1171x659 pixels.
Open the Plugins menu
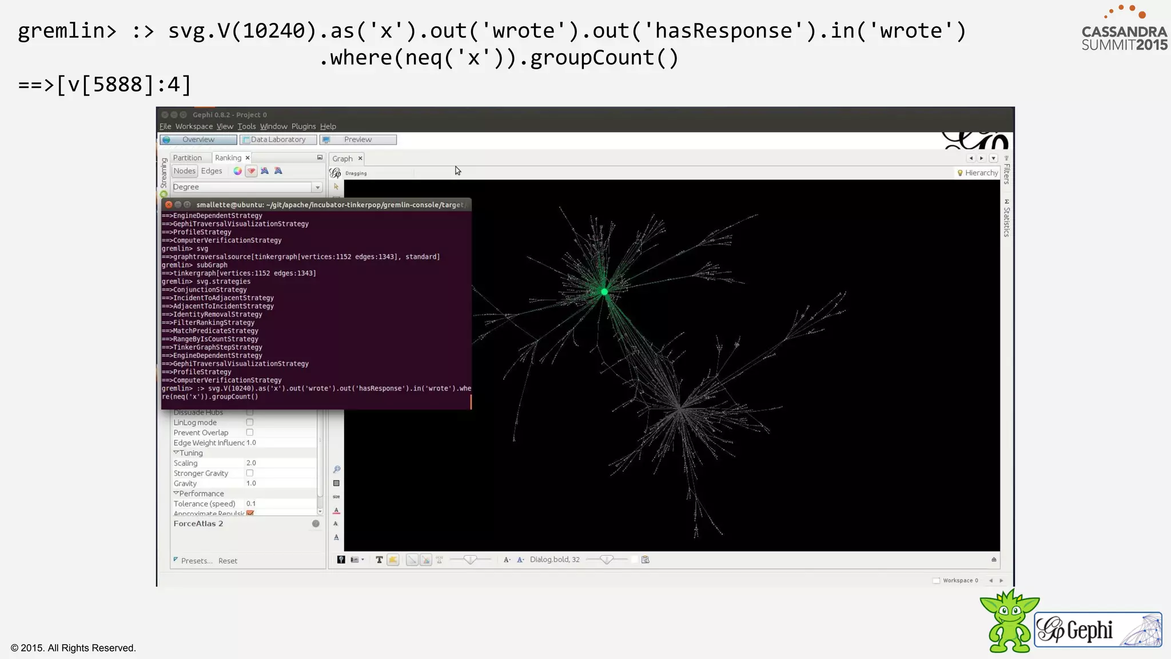304,126
